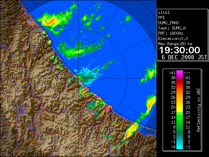209x157 pixels.
Task: Pick the bright green 14 dBZ legend swatch
Action: (x=180, y=117)
